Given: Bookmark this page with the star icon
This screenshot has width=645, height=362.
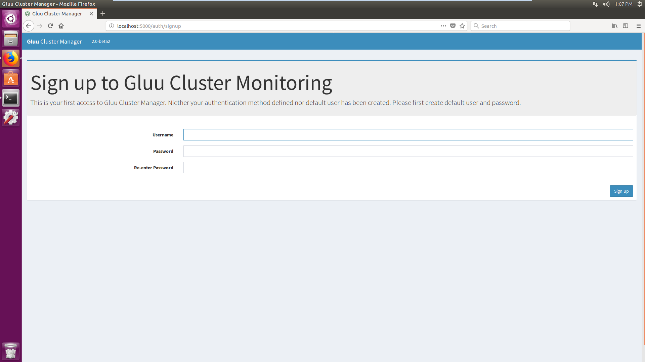Looking at the screenshot, I should tap(462, 26).
